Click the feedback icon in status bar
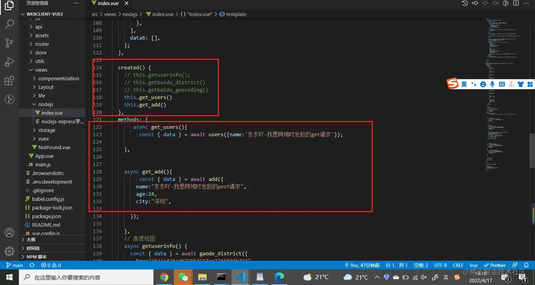 [x=515, y=265]
